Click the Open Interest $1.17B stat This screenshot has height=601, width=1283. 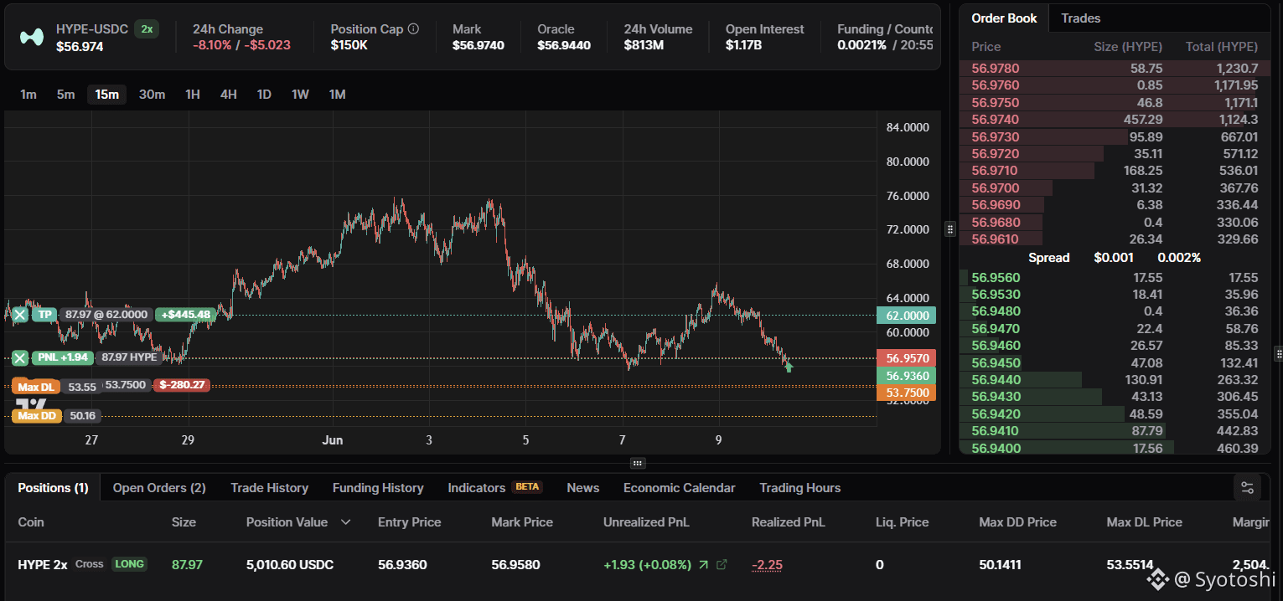pos(764,37)
